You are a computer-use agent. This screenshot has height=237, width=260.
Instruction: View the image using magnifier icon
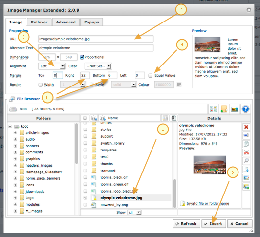pyautogui.click(x=246, y=161)
